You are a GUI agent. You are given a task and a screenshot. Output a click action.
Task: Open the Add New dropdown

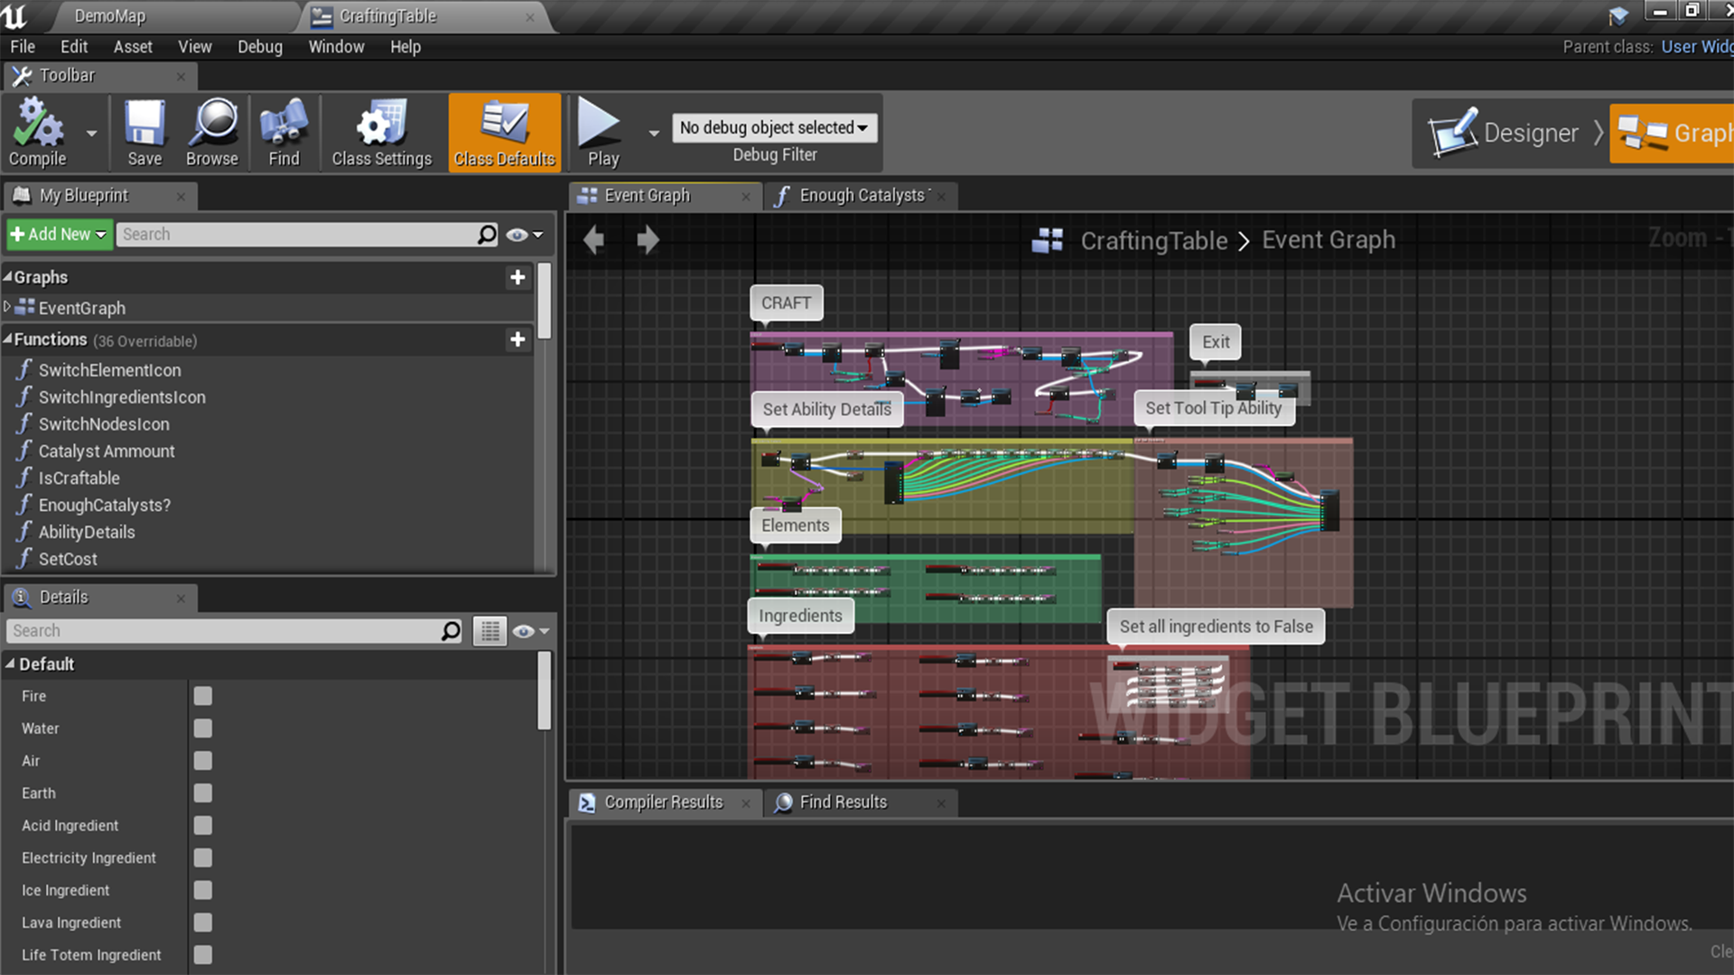58,235
